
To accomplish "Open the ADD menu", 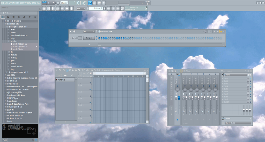I will (x=10, y=3).
